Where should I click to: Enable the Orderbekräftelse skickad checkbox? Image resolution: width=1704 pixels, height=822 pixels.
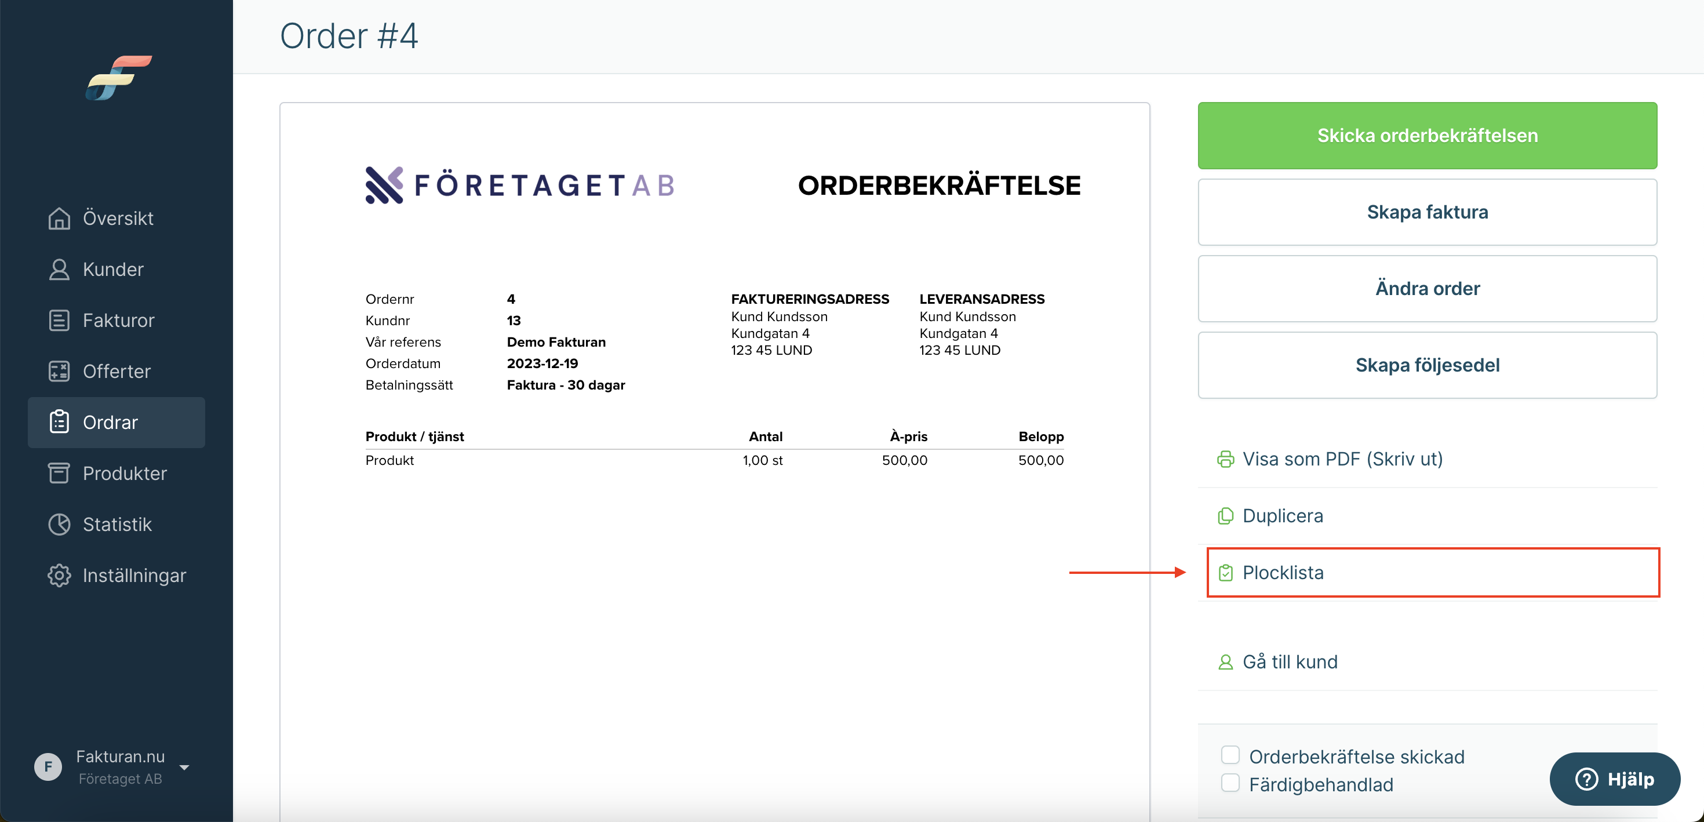pyautogui.click(x=1230, y=755)
